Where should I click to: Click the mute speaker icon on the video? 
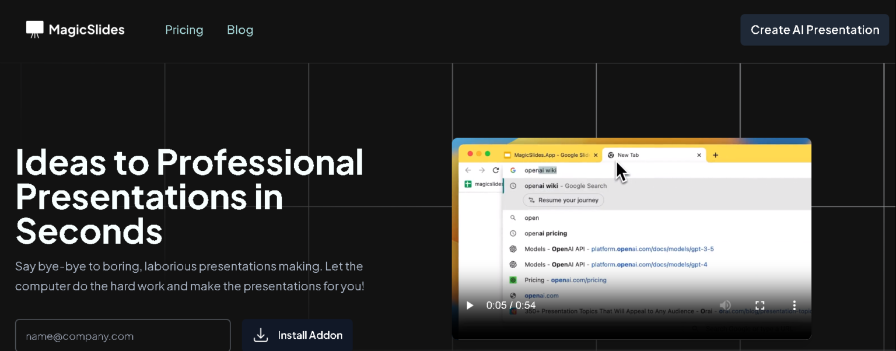click(725, 305)
